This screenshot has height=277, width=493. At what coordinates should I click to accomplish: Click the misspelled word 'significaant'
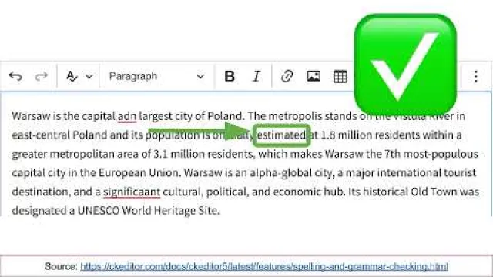[132, 192]
